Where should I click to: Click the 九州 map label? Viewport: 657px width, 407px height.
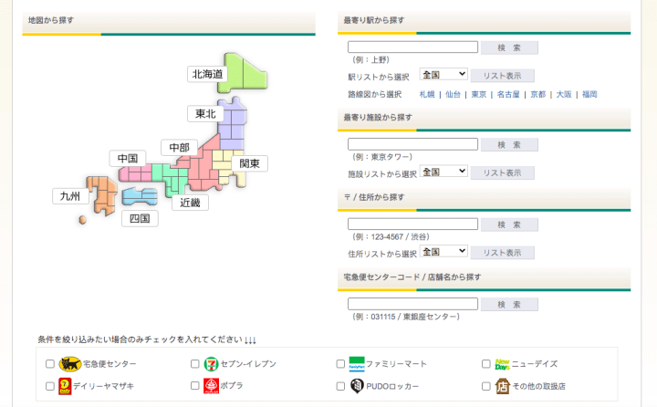coord(70,196)
